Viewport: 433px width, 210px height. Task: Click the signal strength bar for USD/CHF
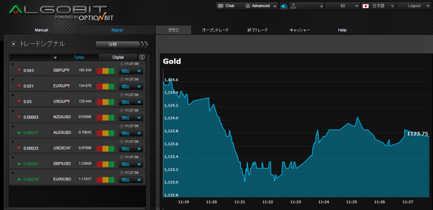pyautogui.click(x=106, y=148)
